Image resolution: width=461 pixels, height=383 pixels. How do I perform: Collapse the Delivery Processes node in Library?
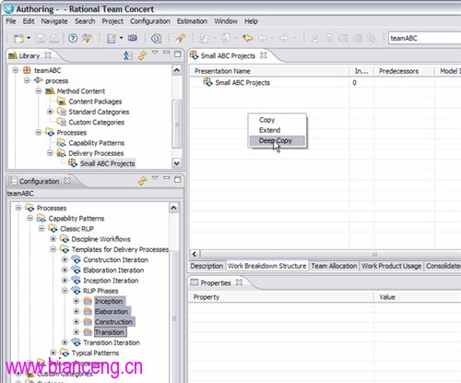(50, 153)
